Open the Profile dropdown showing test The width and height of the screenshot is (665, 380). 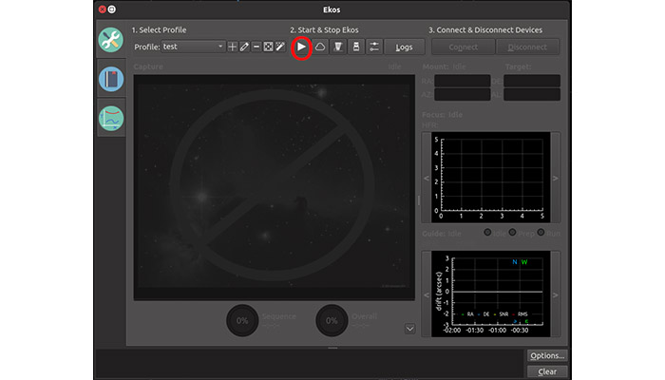(193, 47)
